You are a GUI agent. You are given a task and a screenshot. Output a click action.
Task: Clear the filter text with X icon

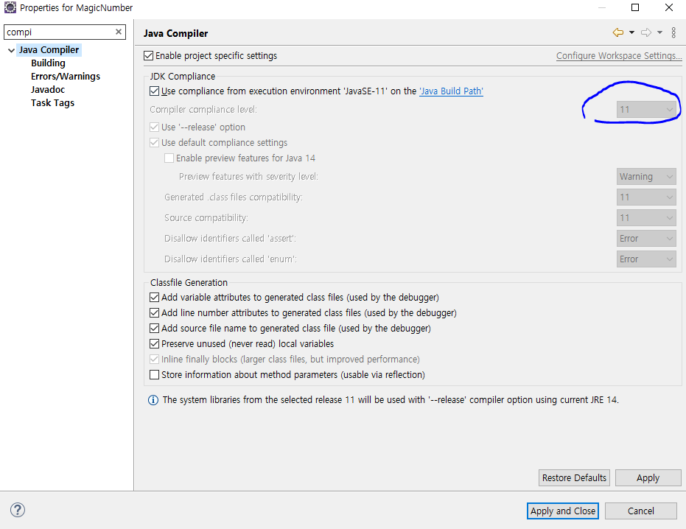118,32
